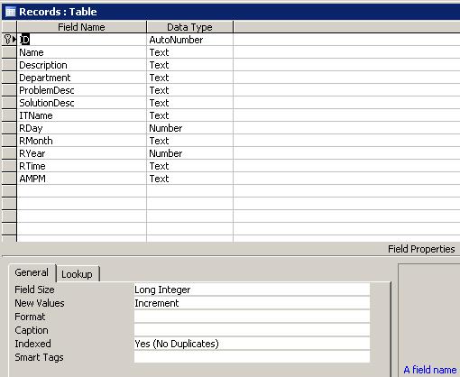Image resolution: width=460 pixels, height=377 pixels.
Task: Switch to the General tab
Action: (32, 272)
